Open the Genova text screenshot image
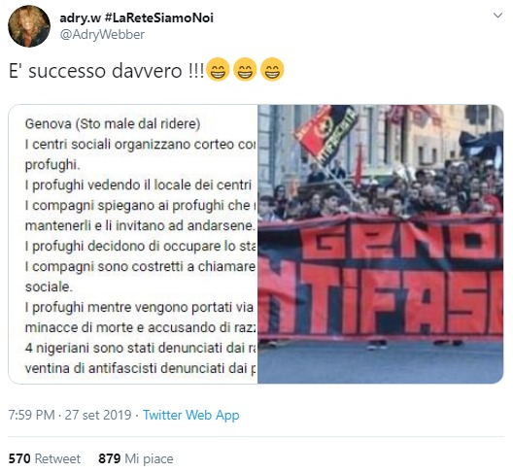Viewport: 513px width, 472px height. pyautogui.click(x=133, y=244)
